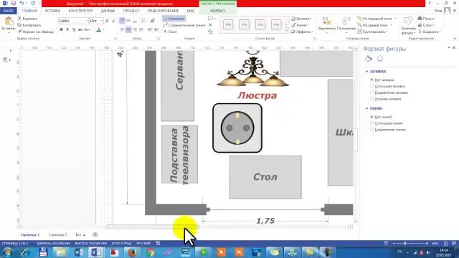Open the Layers (Слои) button
459x258 pixels.
click(426, 25)
